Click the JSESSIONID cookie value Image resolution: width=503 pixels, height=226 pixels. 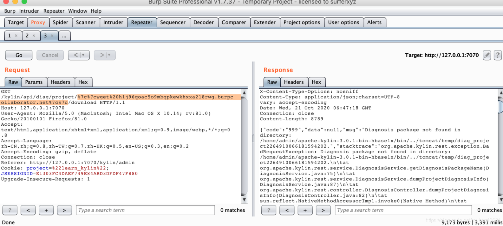87,174
